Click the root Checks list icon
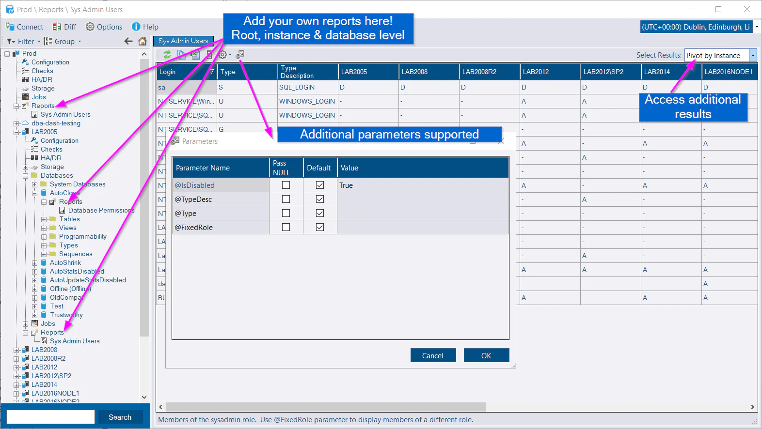 pos(25,71)
